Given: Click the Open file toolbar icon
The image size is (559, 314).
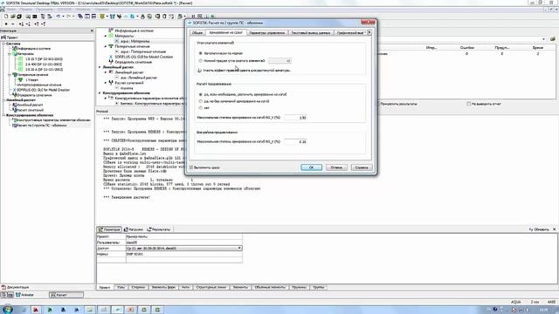Looking at the screenshot, I should coord(13,17).
